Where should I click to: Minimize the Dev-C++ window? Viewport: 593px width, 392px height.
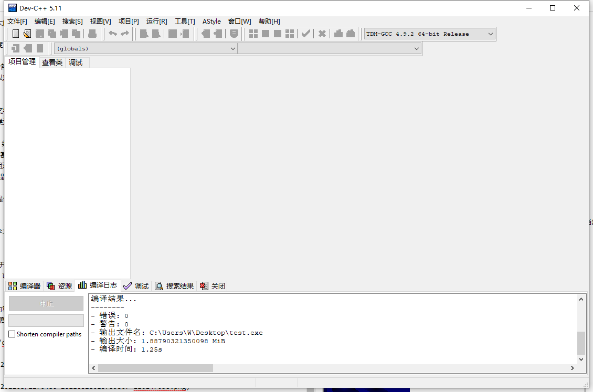(x=529, y=8)
